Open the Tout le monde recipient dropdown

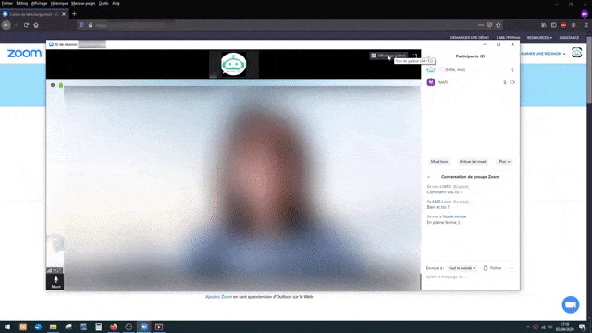tap(462, 268)
